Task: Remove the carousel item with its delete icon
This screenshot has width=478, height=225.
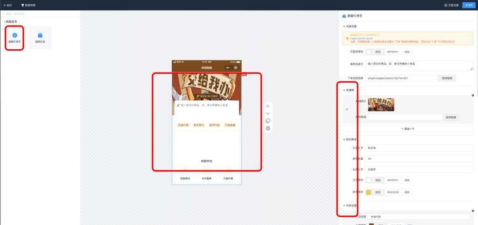Action: (472, 95)
